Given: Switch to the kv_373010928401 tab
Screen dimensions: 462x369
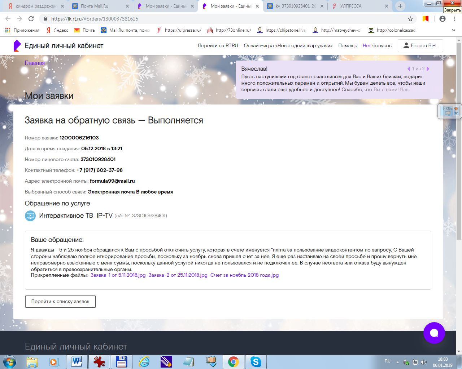Looking at the screenshot, I should click(295, 6).
